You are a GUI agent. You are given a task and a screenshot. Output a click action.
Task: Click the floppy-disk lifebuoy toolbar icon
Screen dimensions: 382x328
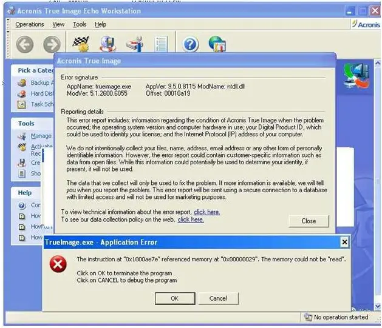click(x=108, y=44)
